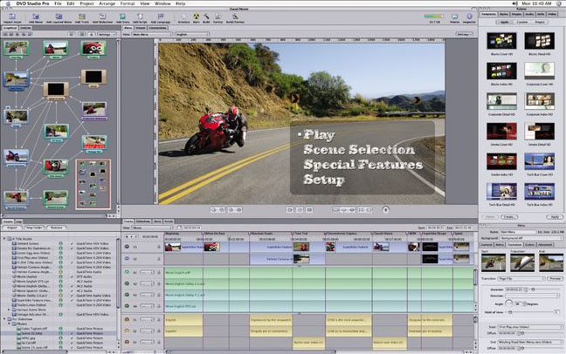Lock the V2 video track
The width and height of the screenshot is (566, 354).
(158, 259)
